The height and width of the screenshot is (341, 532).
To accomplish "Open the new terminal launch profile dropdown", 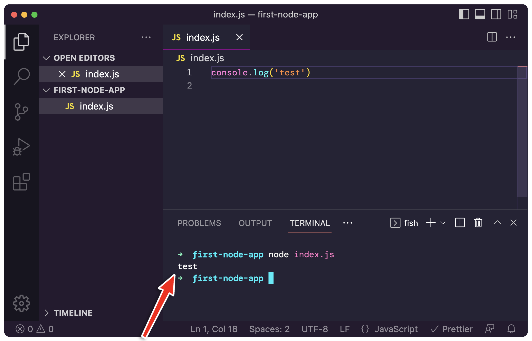I will tap(443, 223).
